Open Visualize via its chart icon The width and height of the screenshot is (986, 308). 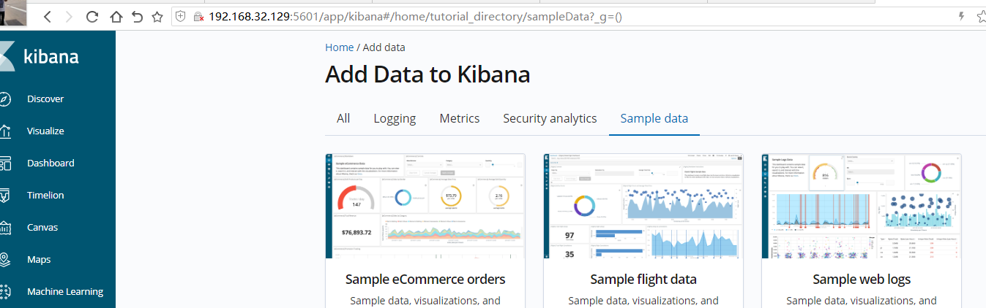4,131
